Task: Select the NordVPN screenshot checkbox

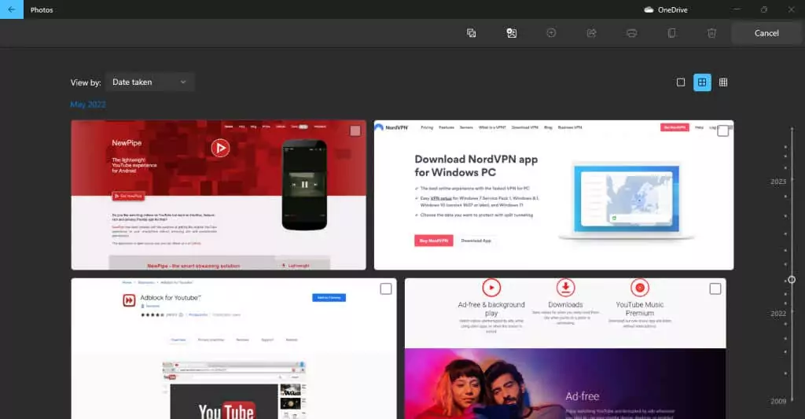Action: click(722, 130)
